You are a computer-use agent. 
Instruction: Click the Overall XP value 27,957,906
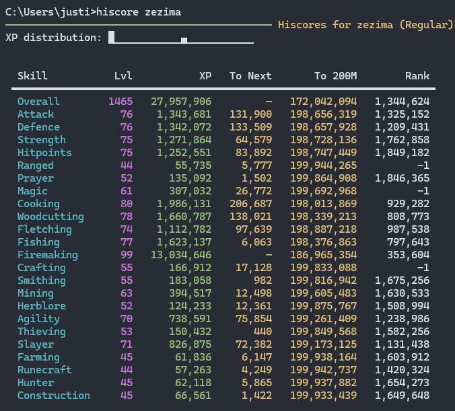pyautogui.click(x=181, y=102)
